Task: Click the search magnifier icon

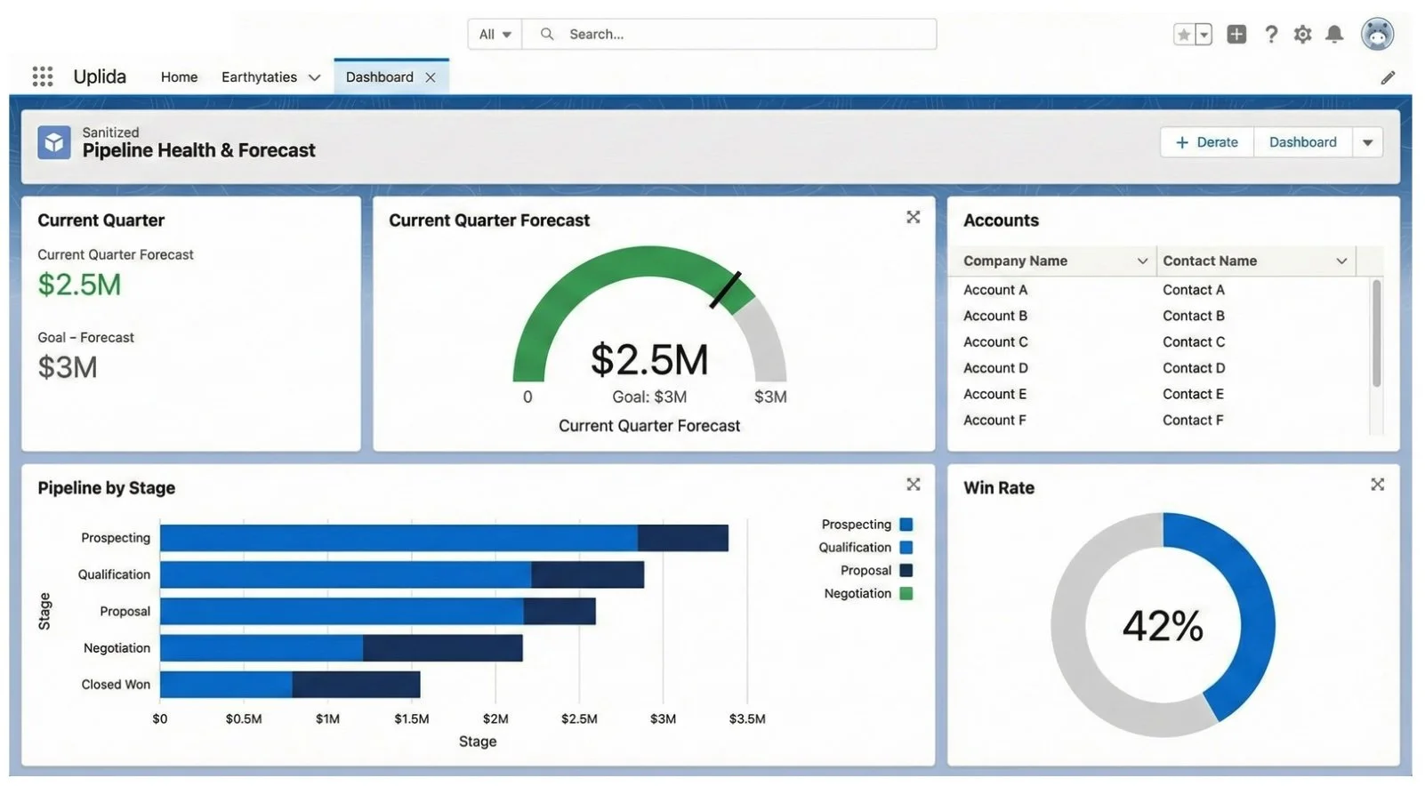Action: (x=547, y=34)
